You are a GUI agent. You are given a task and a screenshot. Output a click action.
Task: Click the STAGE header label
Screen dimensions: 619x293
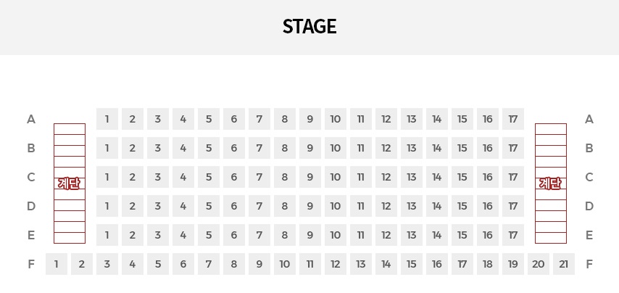point(309,26)
